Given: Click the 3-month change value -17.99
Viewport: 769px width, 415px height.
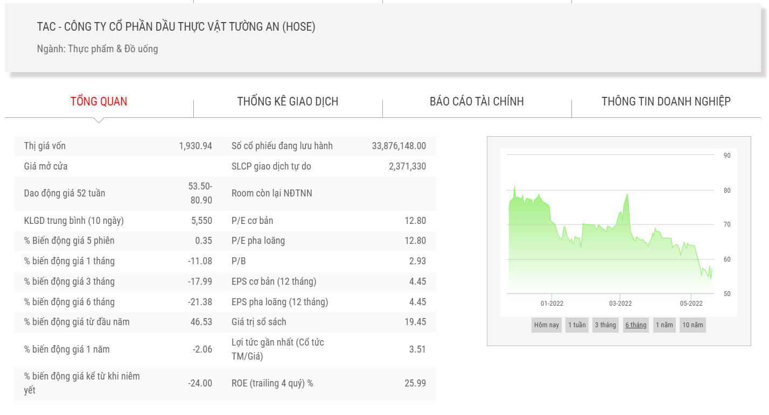Looking at the screenshot, I should pyautogui.click(x=200, y=282).
